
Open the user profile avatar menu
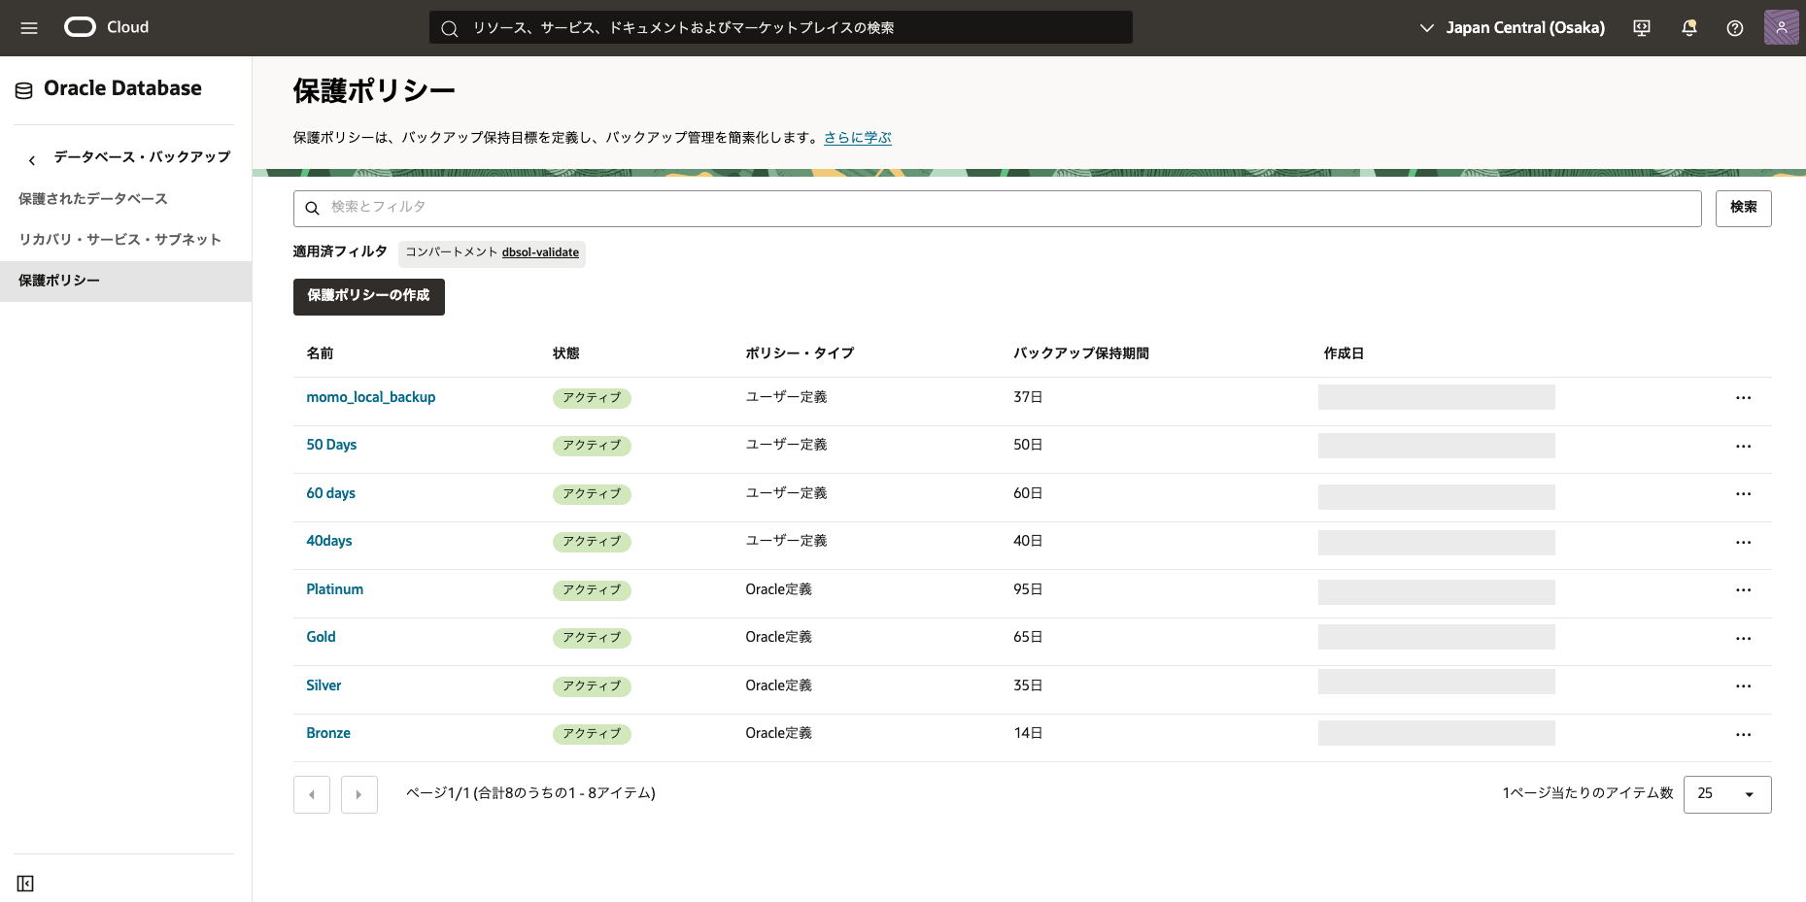(1781, 27)
